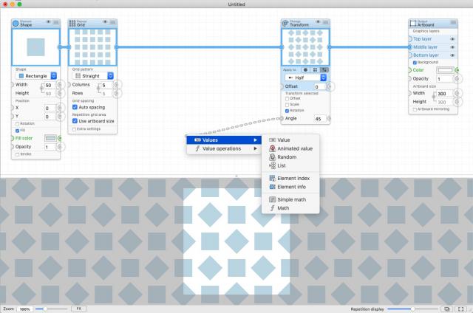The width and height of the screenshot is (473, 313).
Task: Apply transform to all elements (circle icon)
Action: point(305,70)
